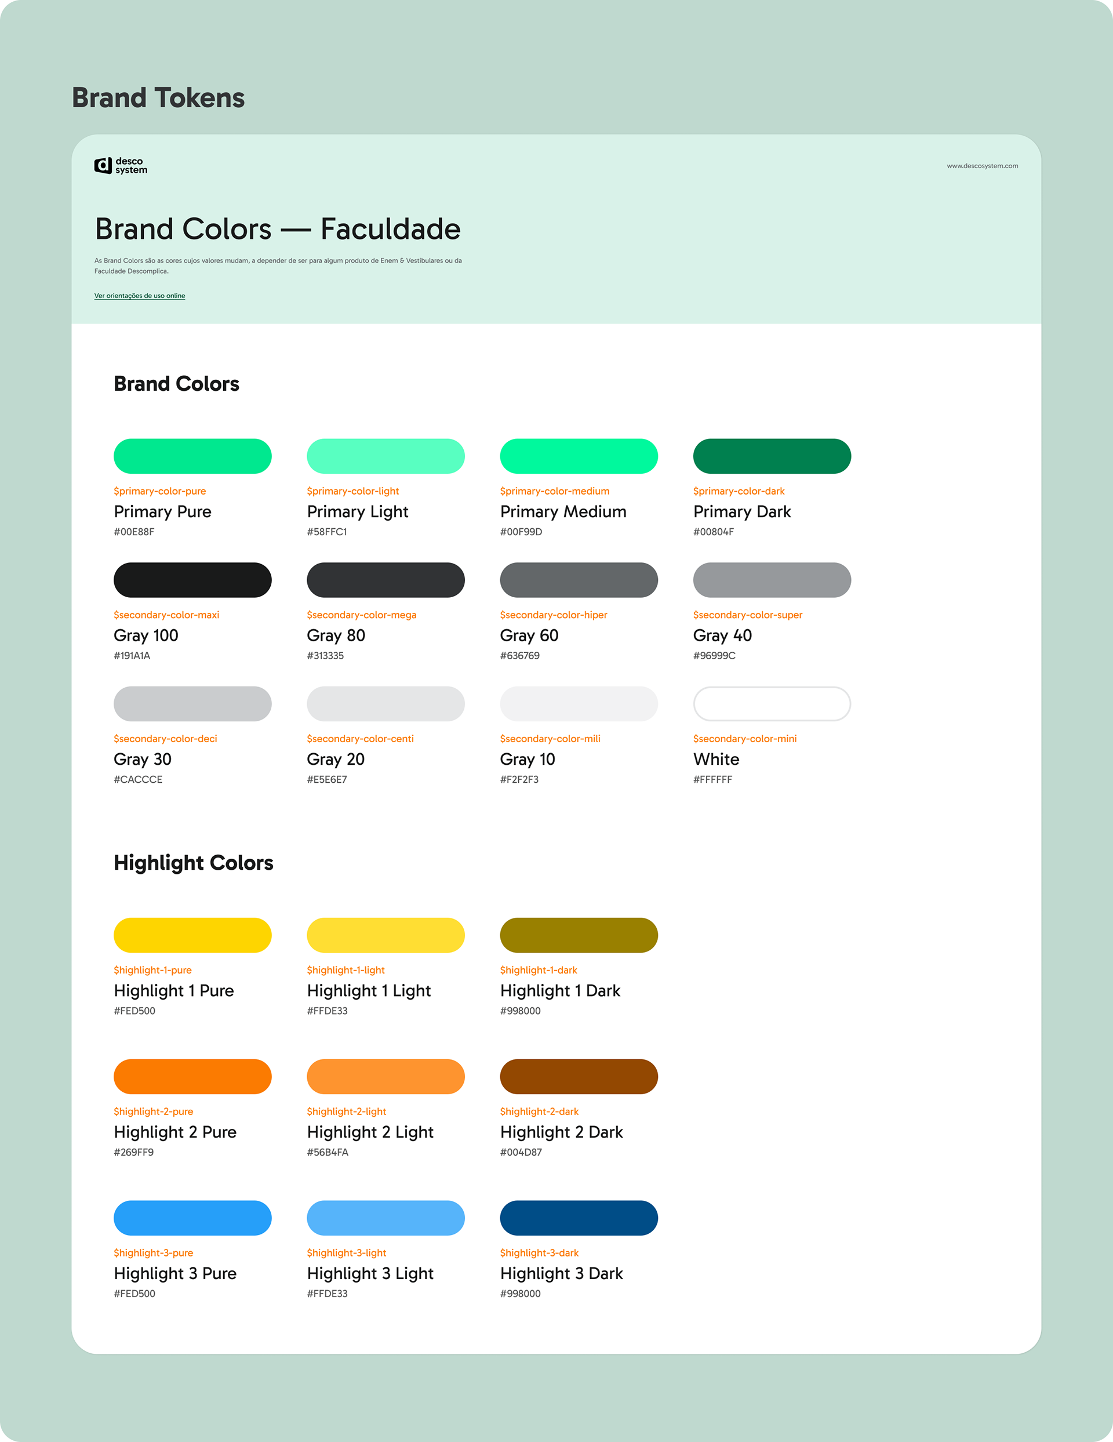Pick the Highlight 3 Light blue swatch

385,1218
